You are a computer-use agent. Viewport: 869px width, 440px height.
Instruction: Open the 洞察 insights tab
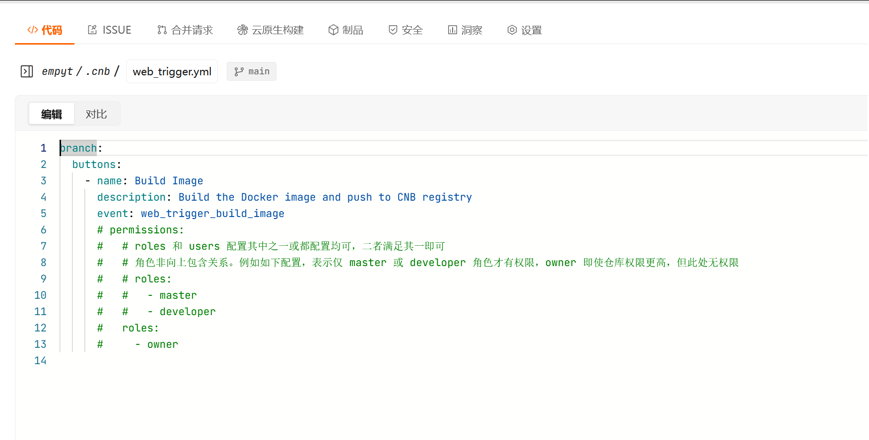point(465,30)
